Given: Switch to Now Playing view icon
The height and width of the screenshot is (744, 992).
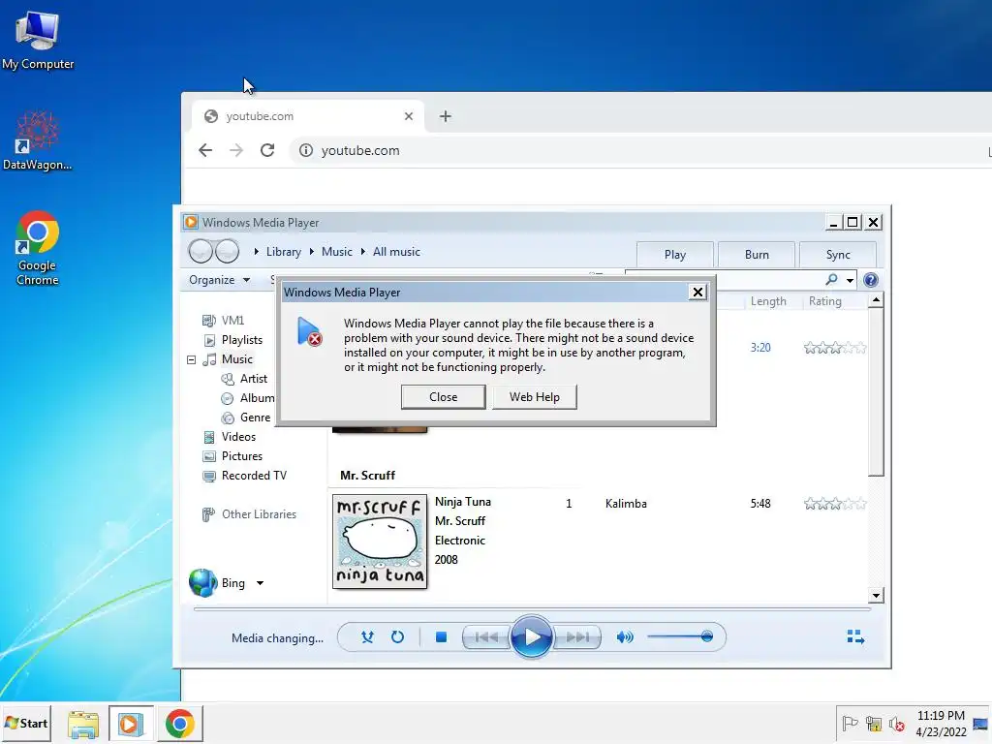Looking at the screenshot, I should [x=855, y=636].
